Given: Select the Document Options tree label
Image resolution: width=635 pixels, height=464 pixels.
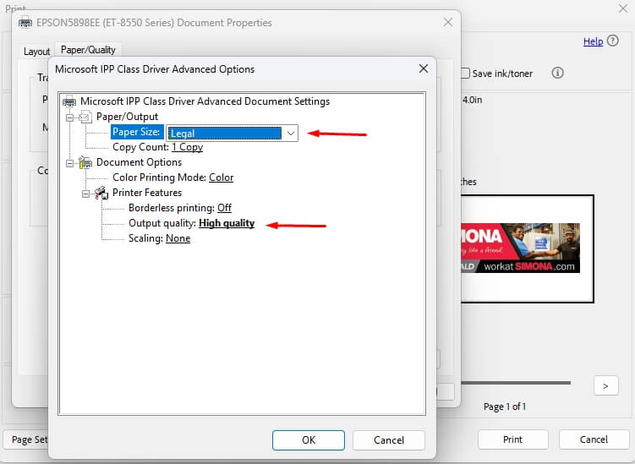Looking at the screenshot, I should point(139,162).
